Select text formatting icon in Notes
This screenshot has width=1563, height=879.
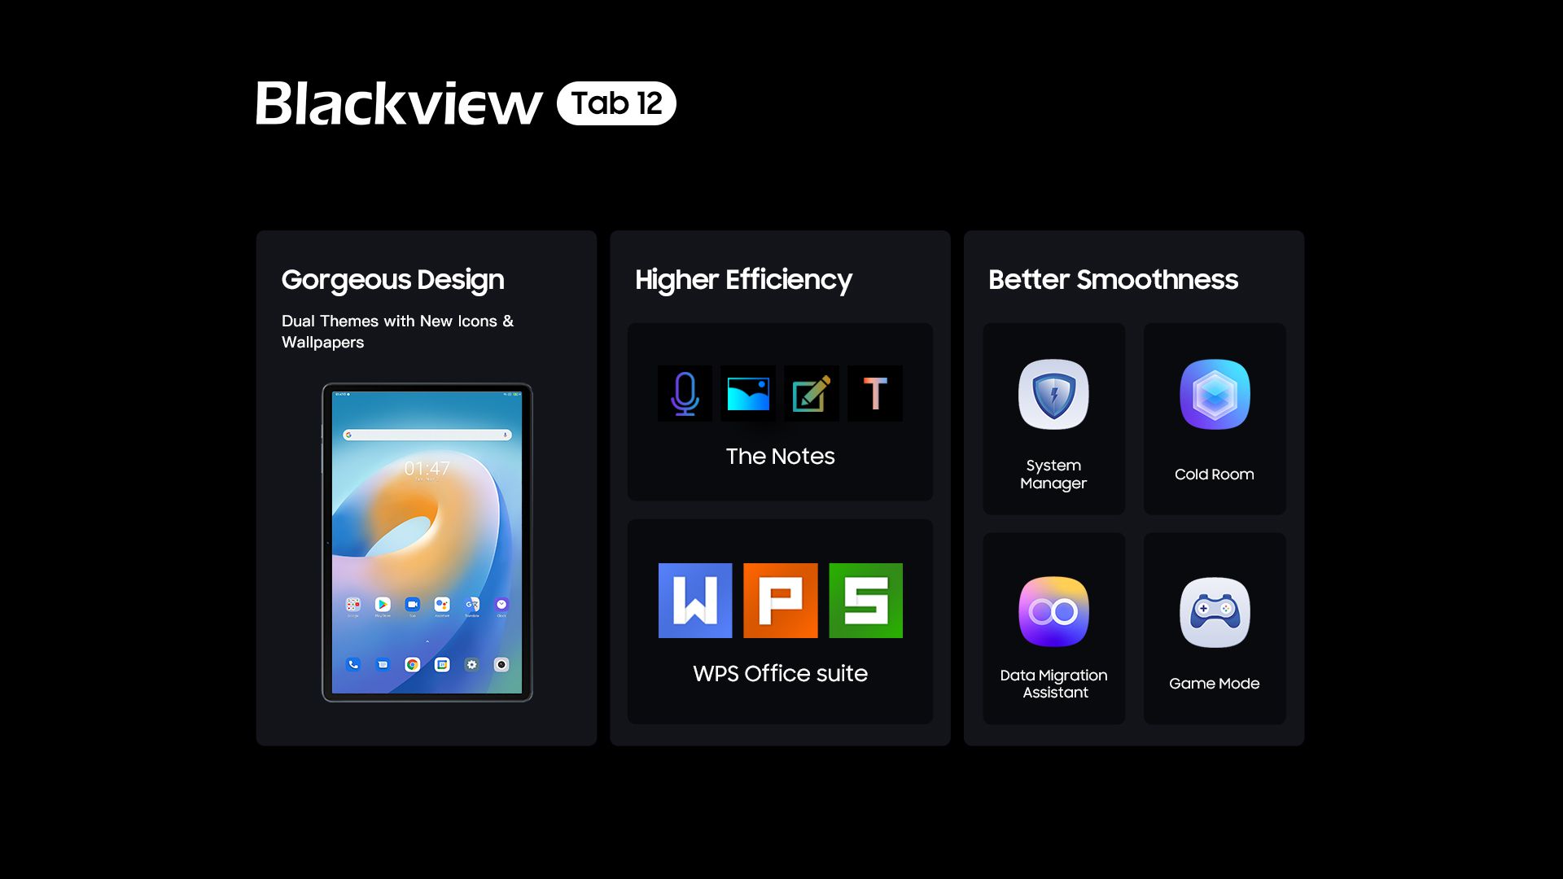[875, 393]
